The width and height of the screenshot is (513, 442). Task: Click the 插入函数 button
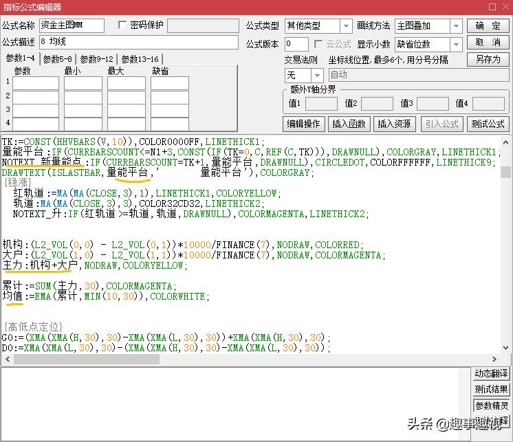tap(349, 124)
